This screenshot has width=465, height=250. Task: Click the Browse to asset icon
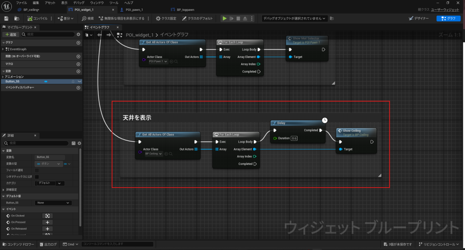pos(17,19)
